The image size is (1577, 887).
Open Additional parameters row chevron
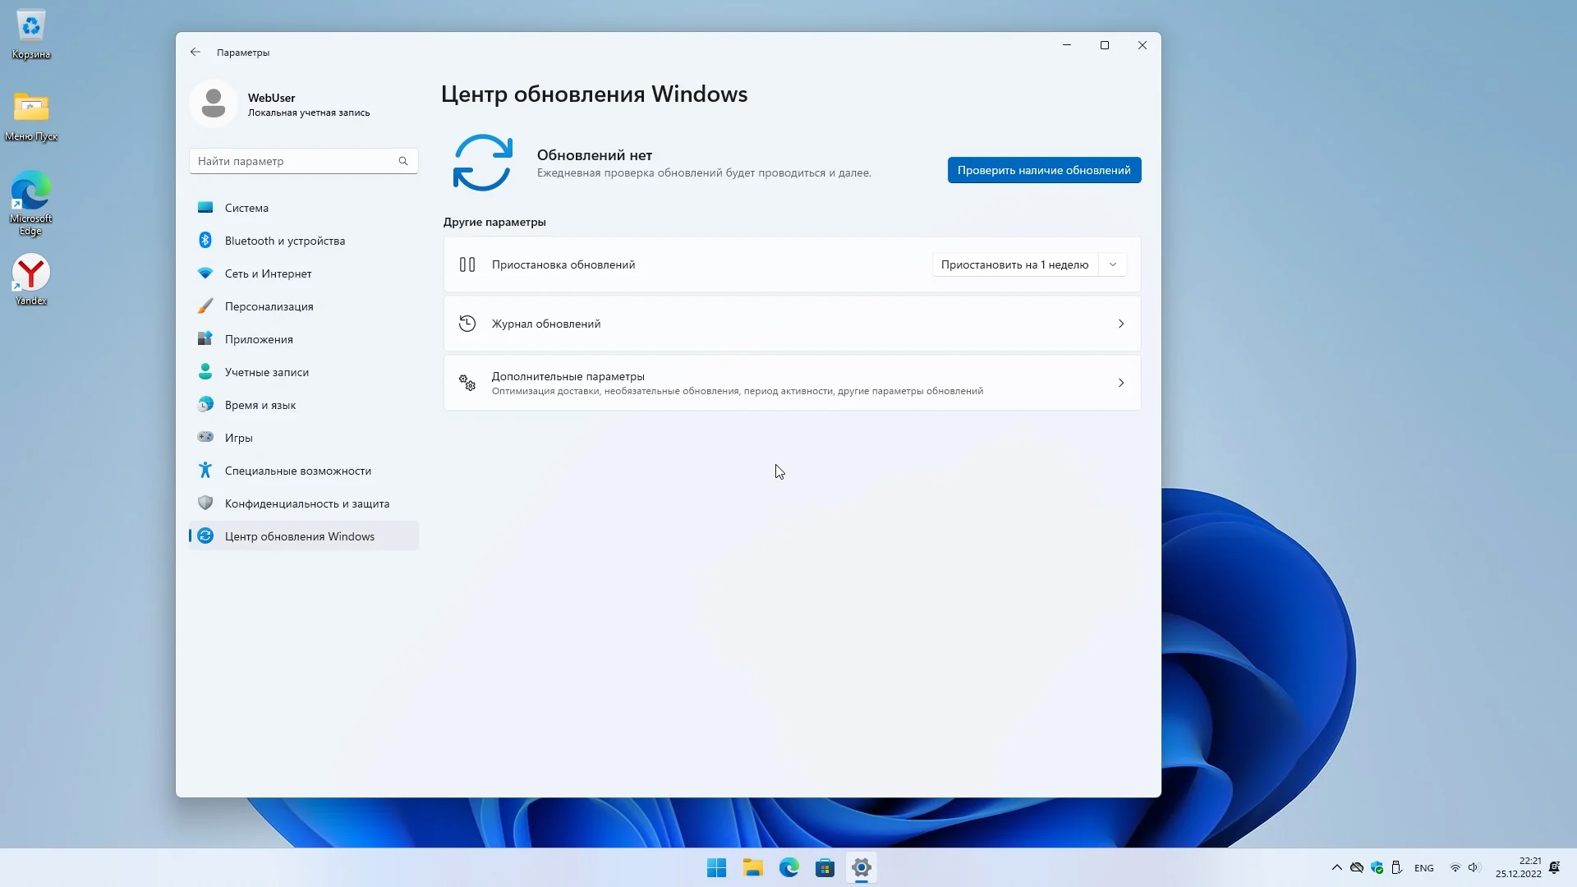1120,383
